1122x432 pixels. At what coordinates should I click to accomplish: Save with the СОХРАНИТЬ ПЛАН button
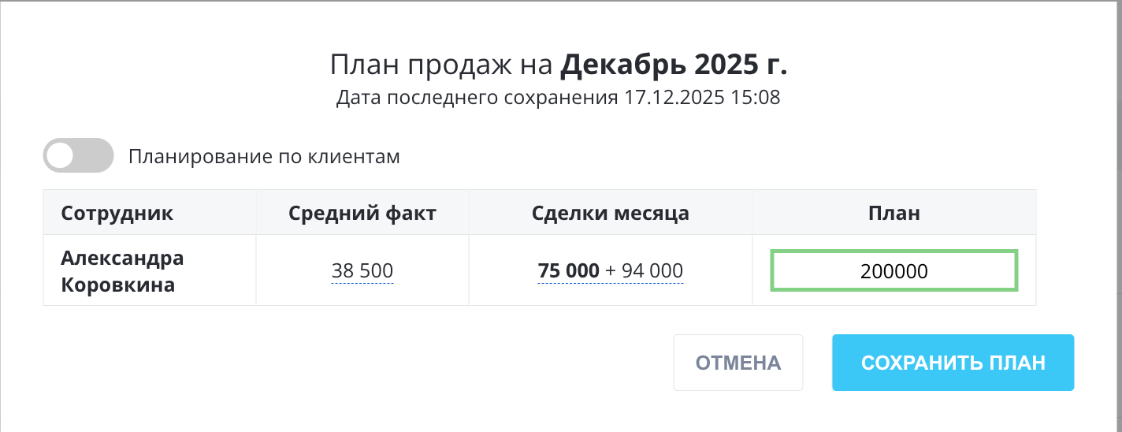point(953,363)
